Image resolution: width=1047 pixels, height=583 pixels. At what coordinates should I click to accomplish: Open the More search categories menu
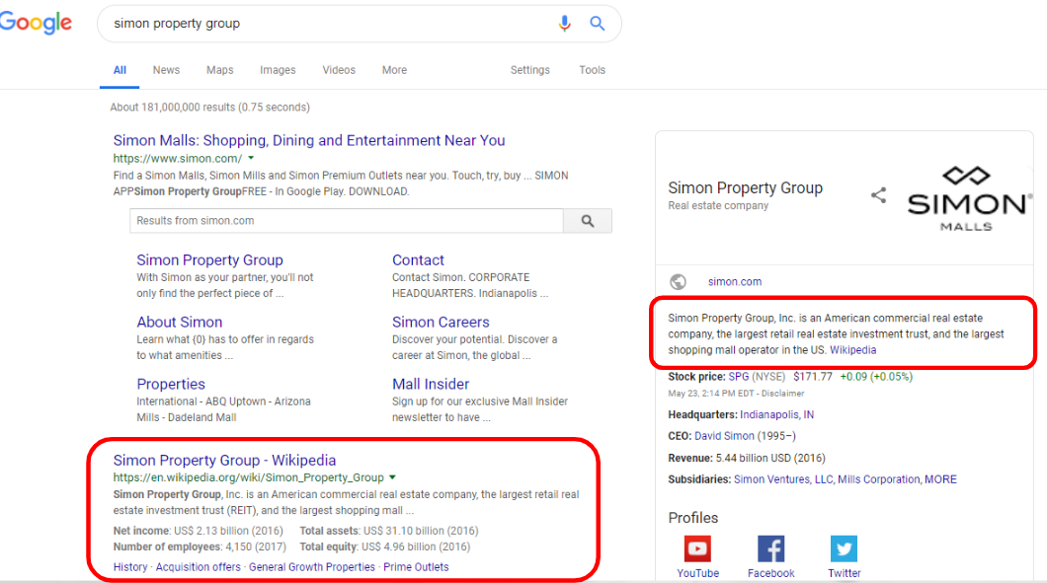click(395, 70)
